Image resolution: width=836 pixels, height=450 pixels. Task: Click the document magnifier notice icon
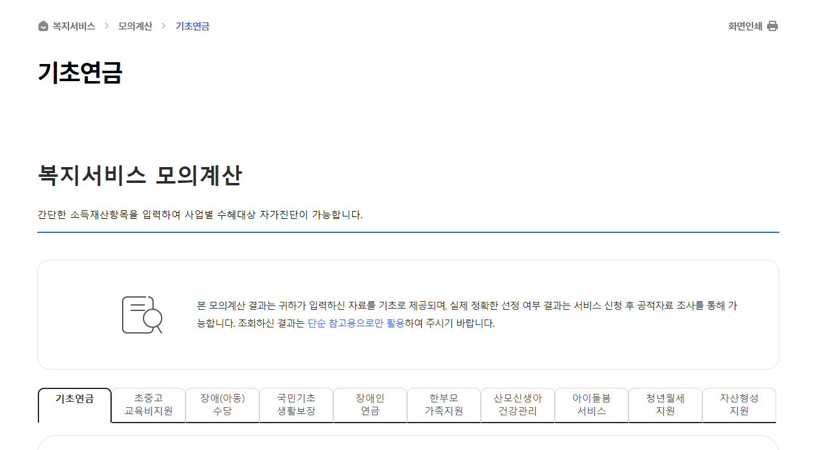[x=142, y=315]
